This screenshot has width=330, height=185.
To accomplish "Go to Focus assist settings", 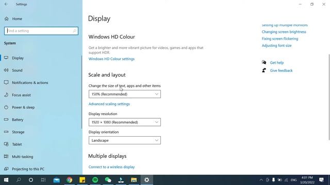I will (x=21, y=95).
